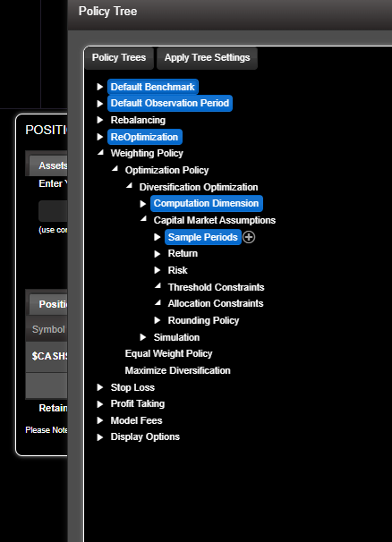The image size is (392, 542).
Task: Collapse the Weighting Policy node arrow
Action: 100,152
